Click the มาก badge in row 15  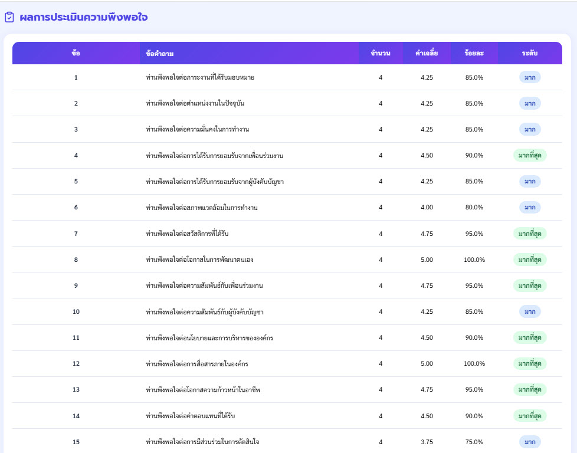coord(530,442)
